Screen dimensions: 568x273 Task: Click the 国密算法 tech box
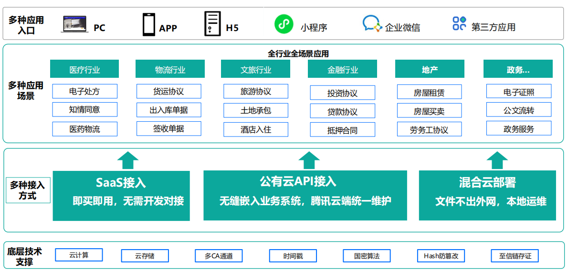[367, 256]
